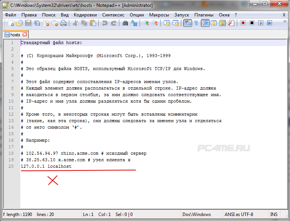This screenshot has width=290, height=221.
Task: Close the hosts tab red X
Action: click(x=24, y=34)
